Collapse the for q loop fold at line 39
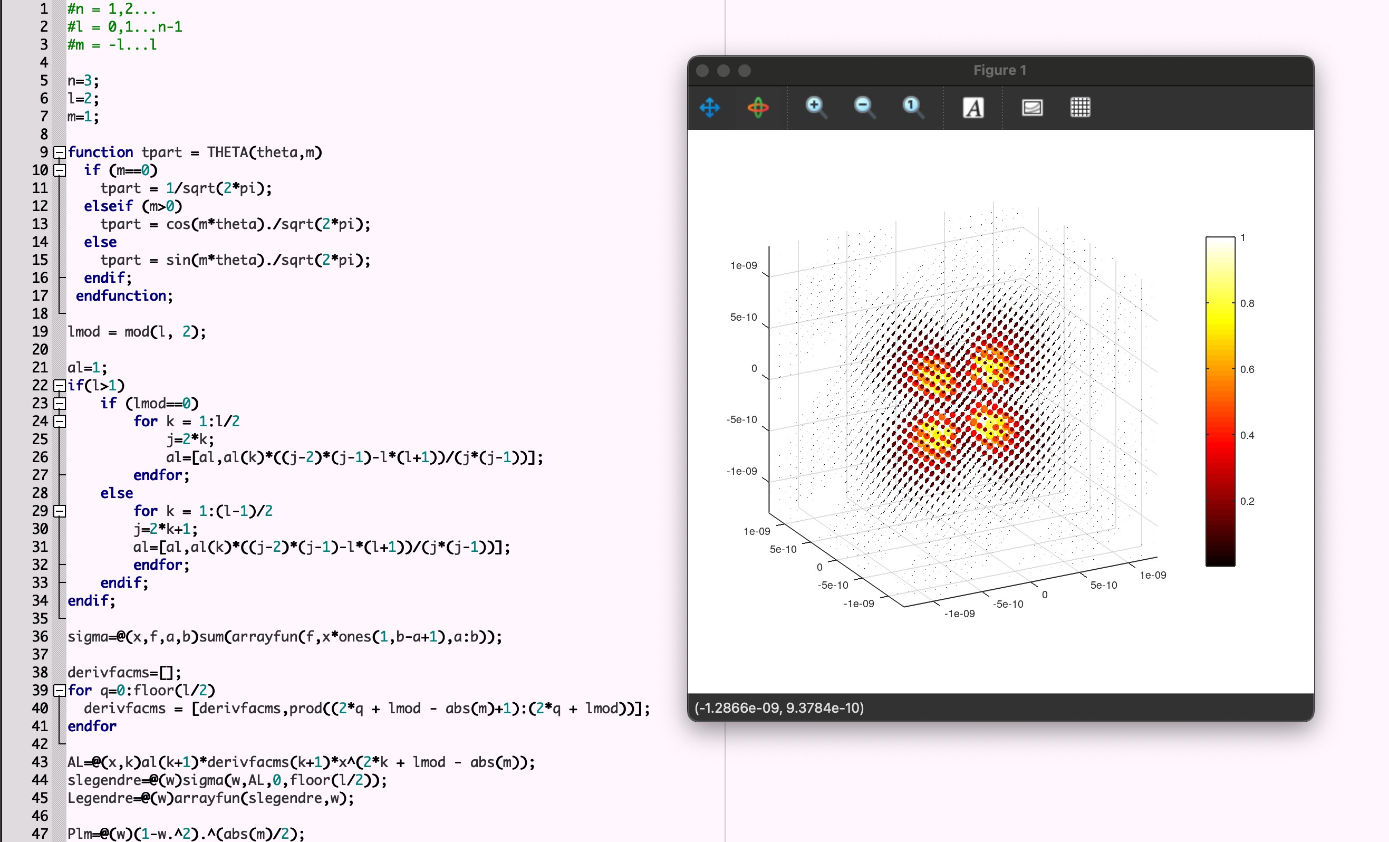This screenshot has width=1389, height=842. 59,691
